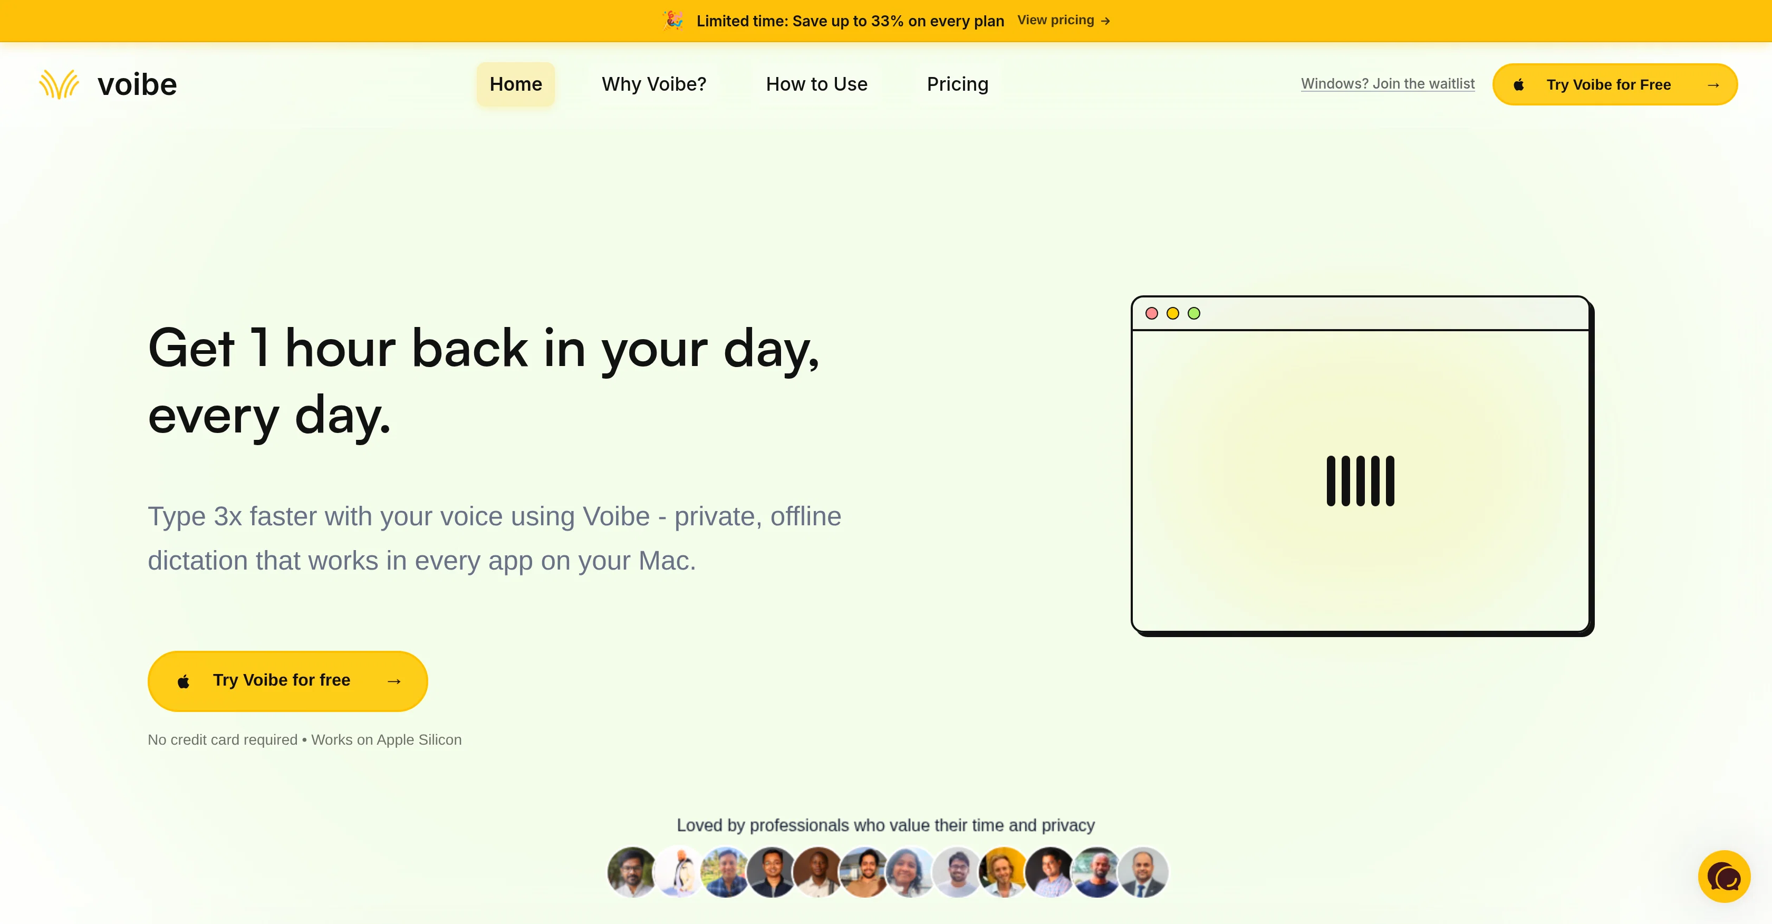Viewport: 1772px width, 924px height.
Task: Follow the View pricing banner link
Action: pyautogui.click(x=1064, y=21)
